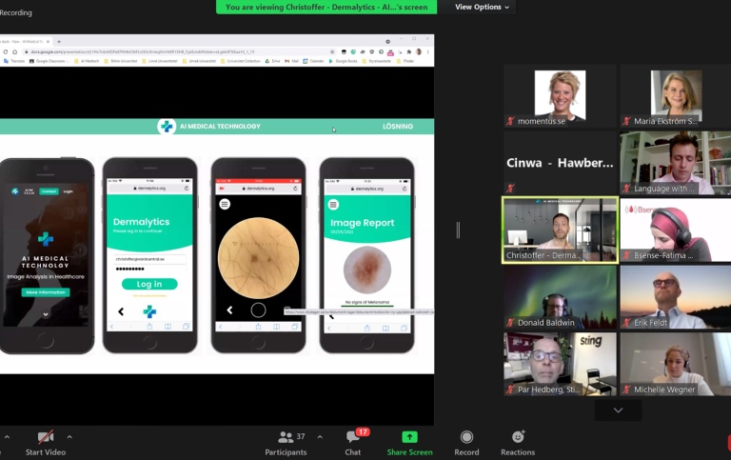Open the Participants panel
The height and width of the screenshot is (460, 731).
[x=286, y=443]
